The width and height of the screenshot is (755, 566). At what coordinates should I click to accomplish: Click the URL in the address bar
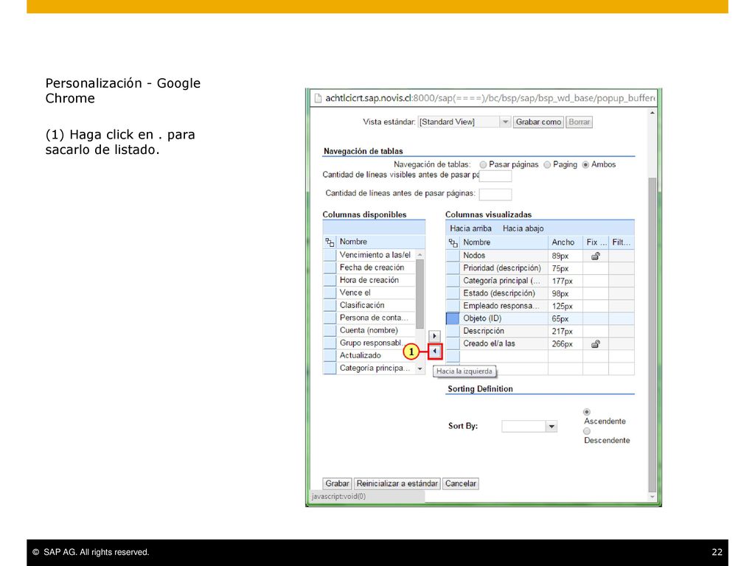click(490, 98)
